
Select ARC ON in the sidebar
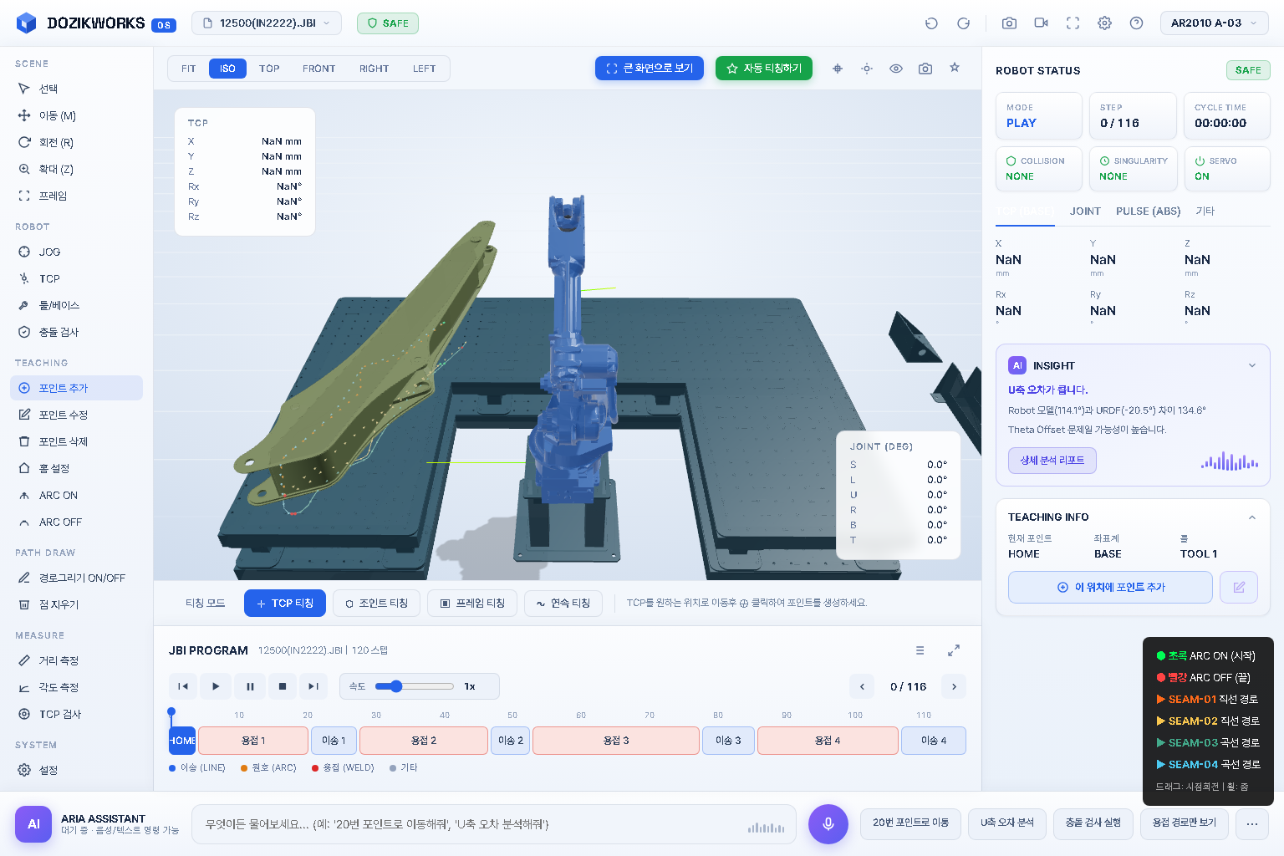click(x=76, y=495)
